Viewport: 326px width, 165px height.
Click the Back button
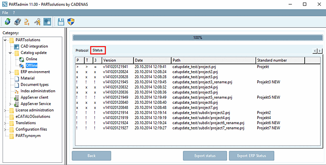(91, 155)
